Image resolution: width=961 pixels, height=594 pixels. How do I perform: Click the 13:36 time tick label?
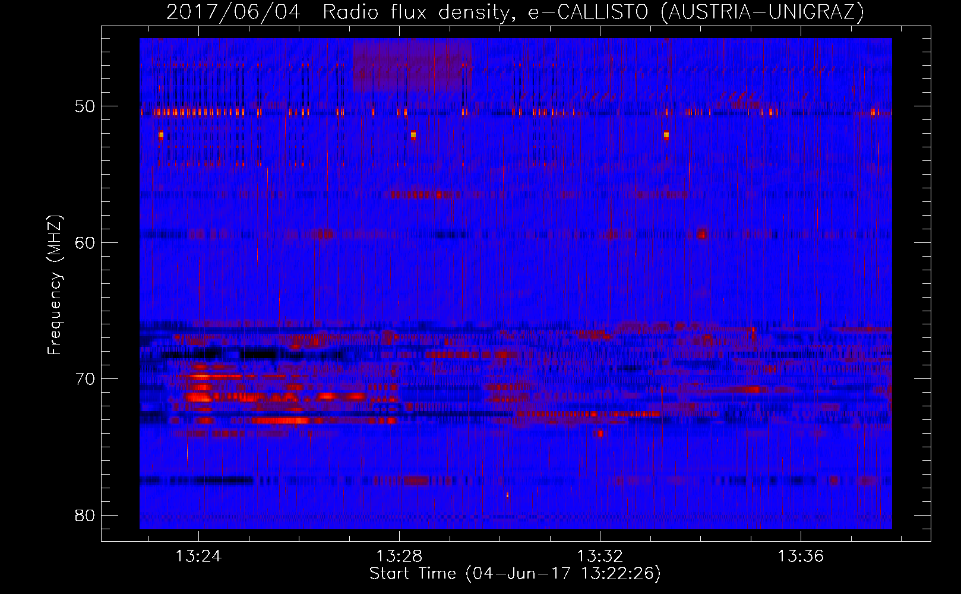click(x=801, y=556)
